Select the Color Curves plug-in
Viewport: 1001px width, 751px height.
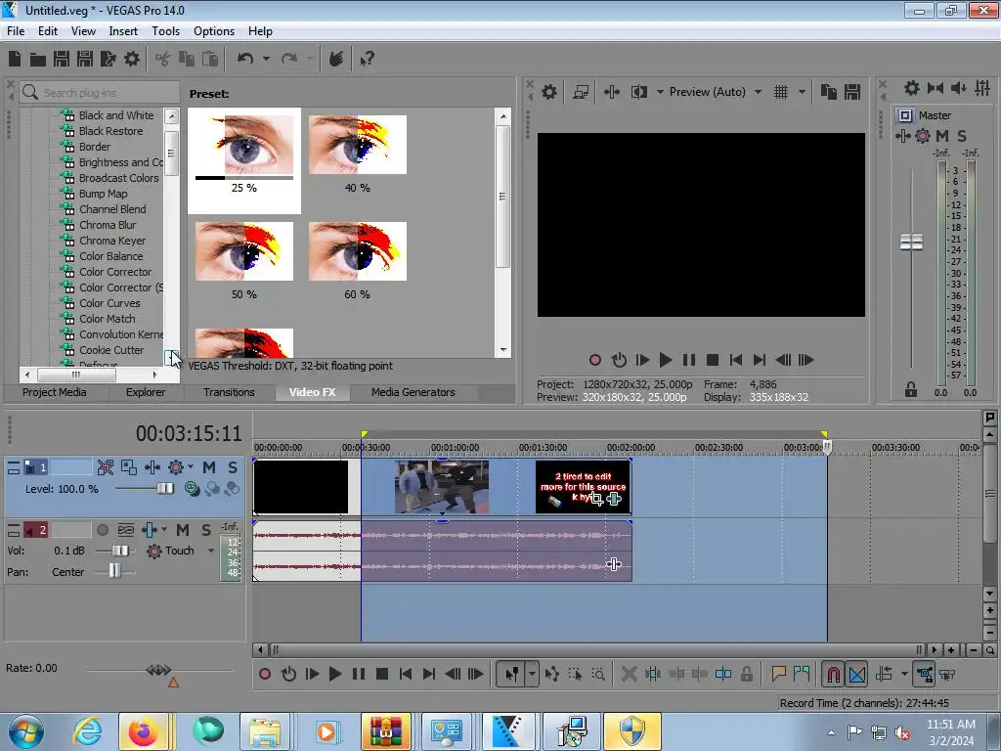coord(109,303)
